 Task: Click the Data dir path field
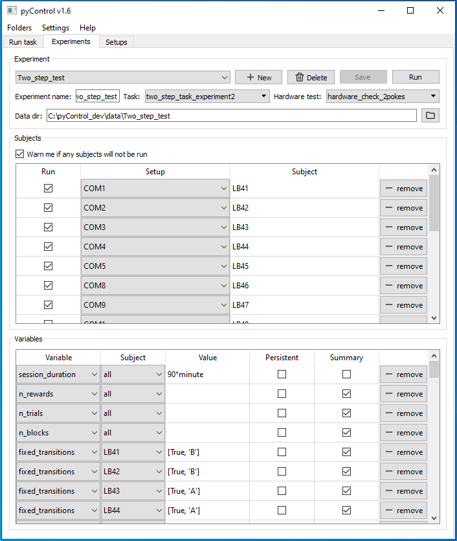tap(232, 115)
